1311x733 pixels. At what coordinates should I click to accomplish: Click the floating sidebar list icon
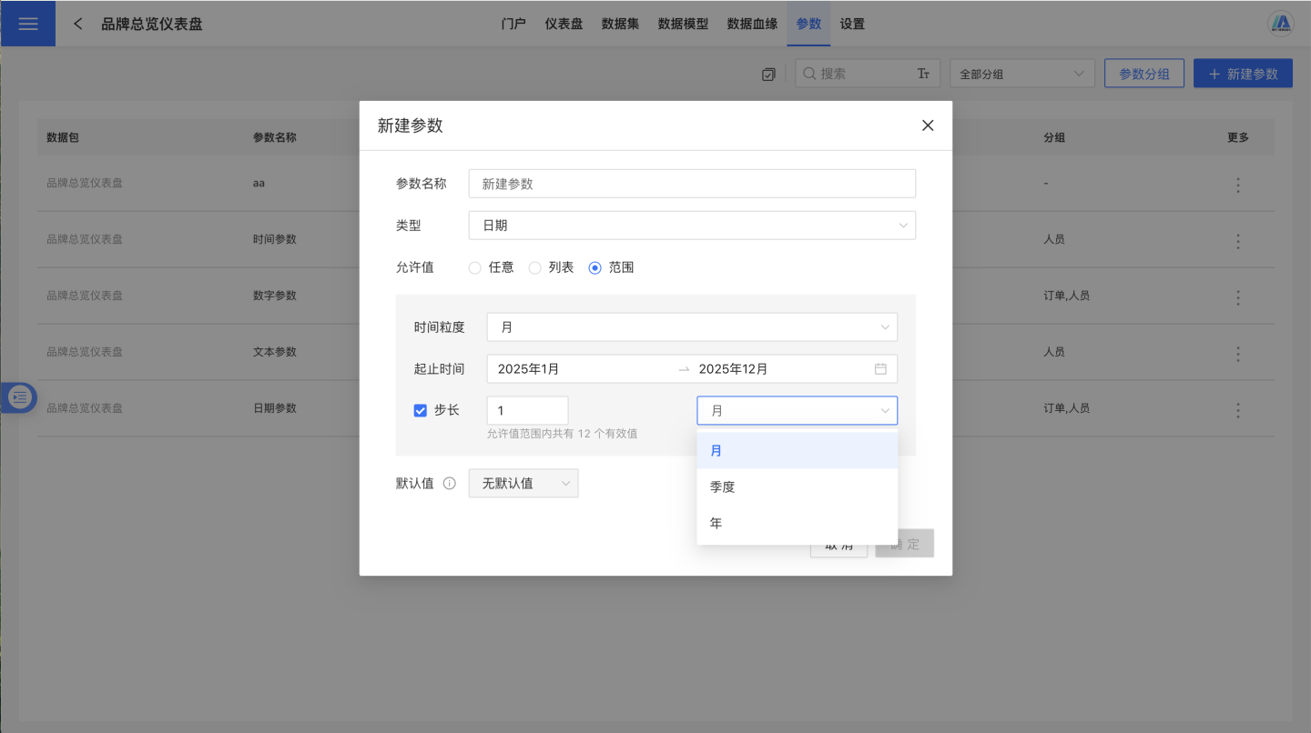click(19, 397)
